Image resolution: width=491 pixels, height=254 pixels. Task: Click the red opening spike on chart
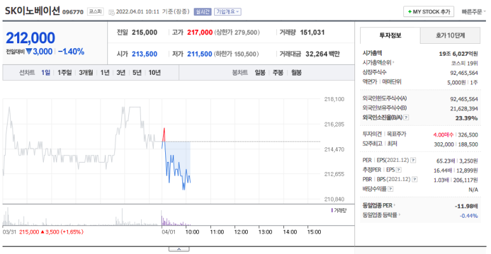163,135
